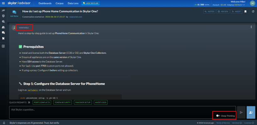Refresh the conversation with reload icon
The image size is (257, 125).
(x=253, y=12)
